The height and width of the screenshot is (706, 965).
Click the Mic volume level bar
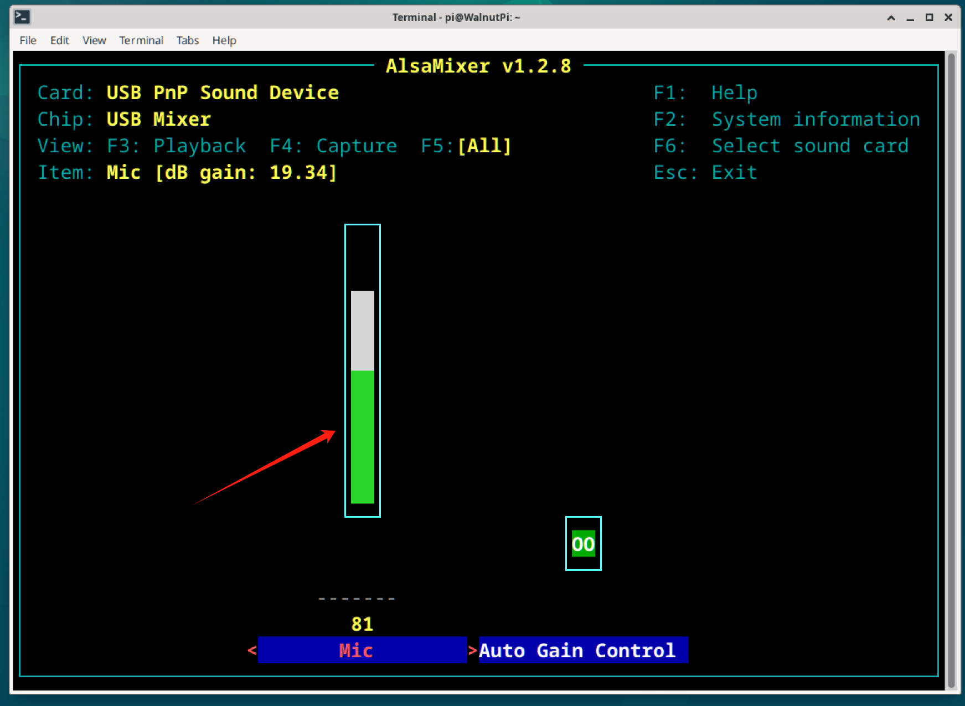[363, 370]
